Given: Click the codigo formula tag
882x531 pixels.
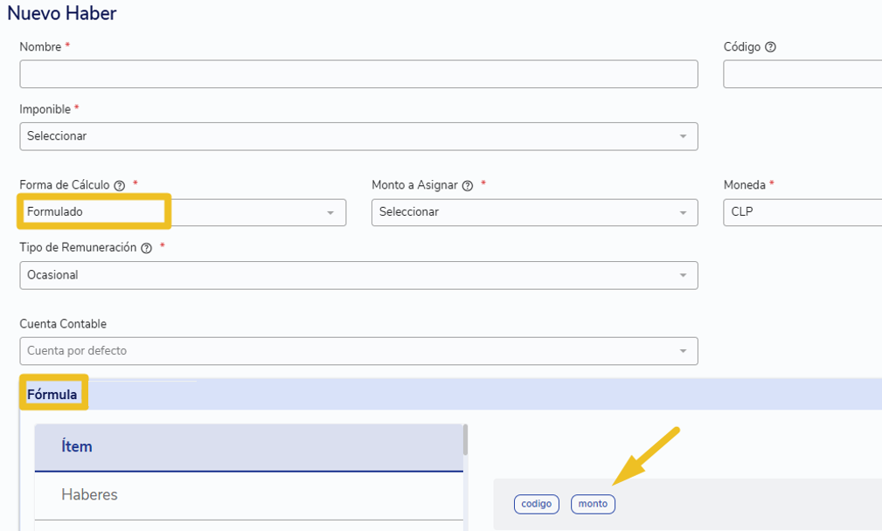Looking at the screenshot, I should [x=537, y=504].
